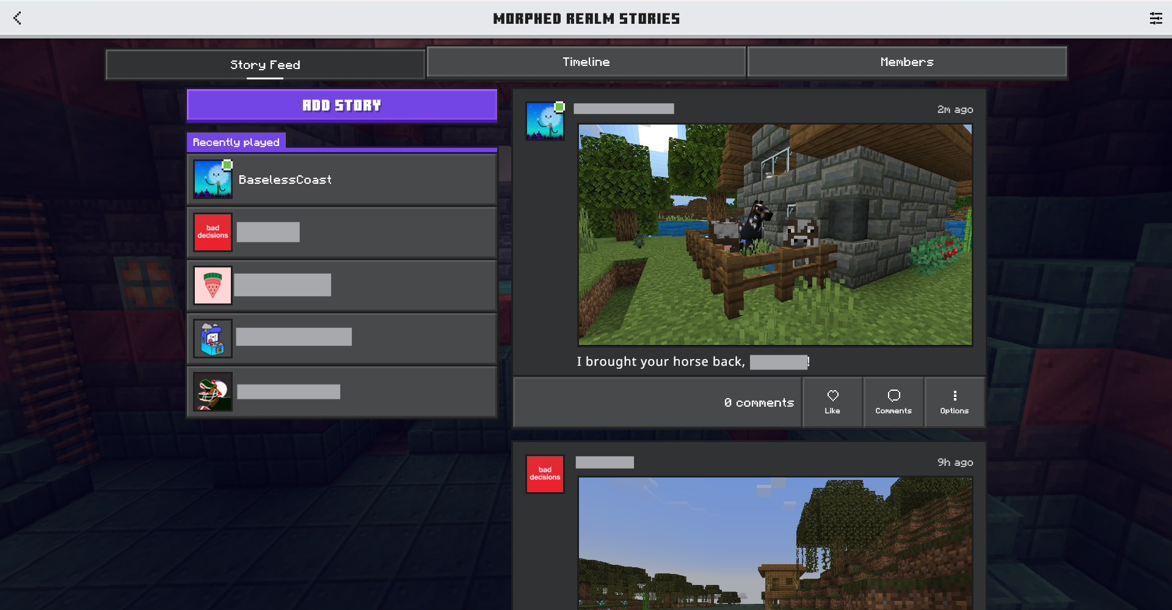Image resolution: width=1172 pixels, height=610 pixels.
Task: Open the swamp landscape story screenshot
Action: pos(775,543)
